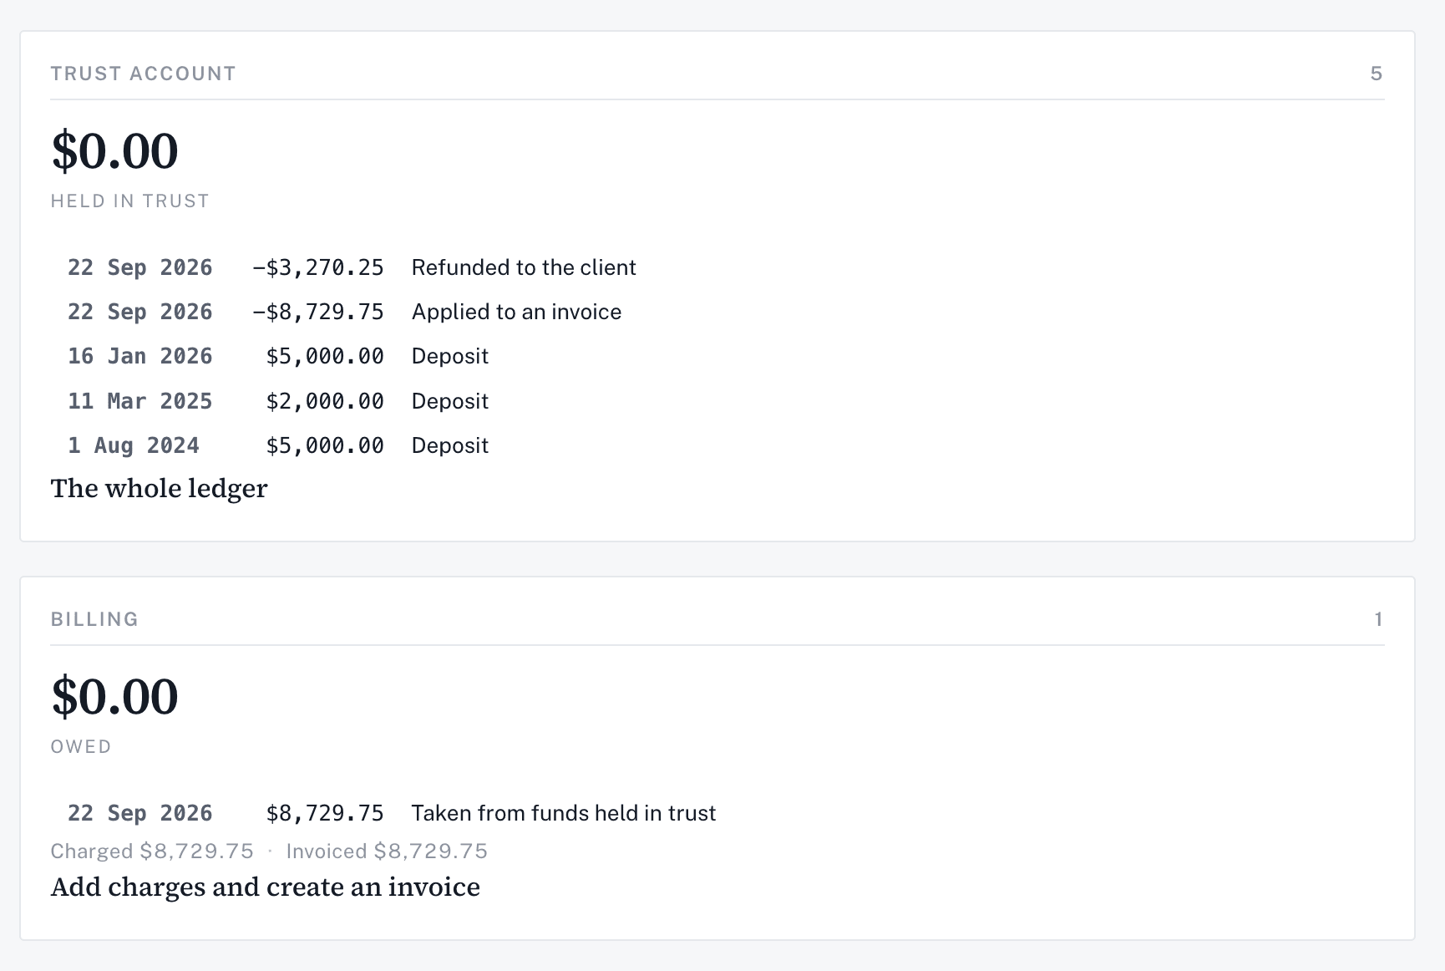Click "Deposit" in the 16 Jan 2026 row
1445x971 pixels.
[450, 356]
